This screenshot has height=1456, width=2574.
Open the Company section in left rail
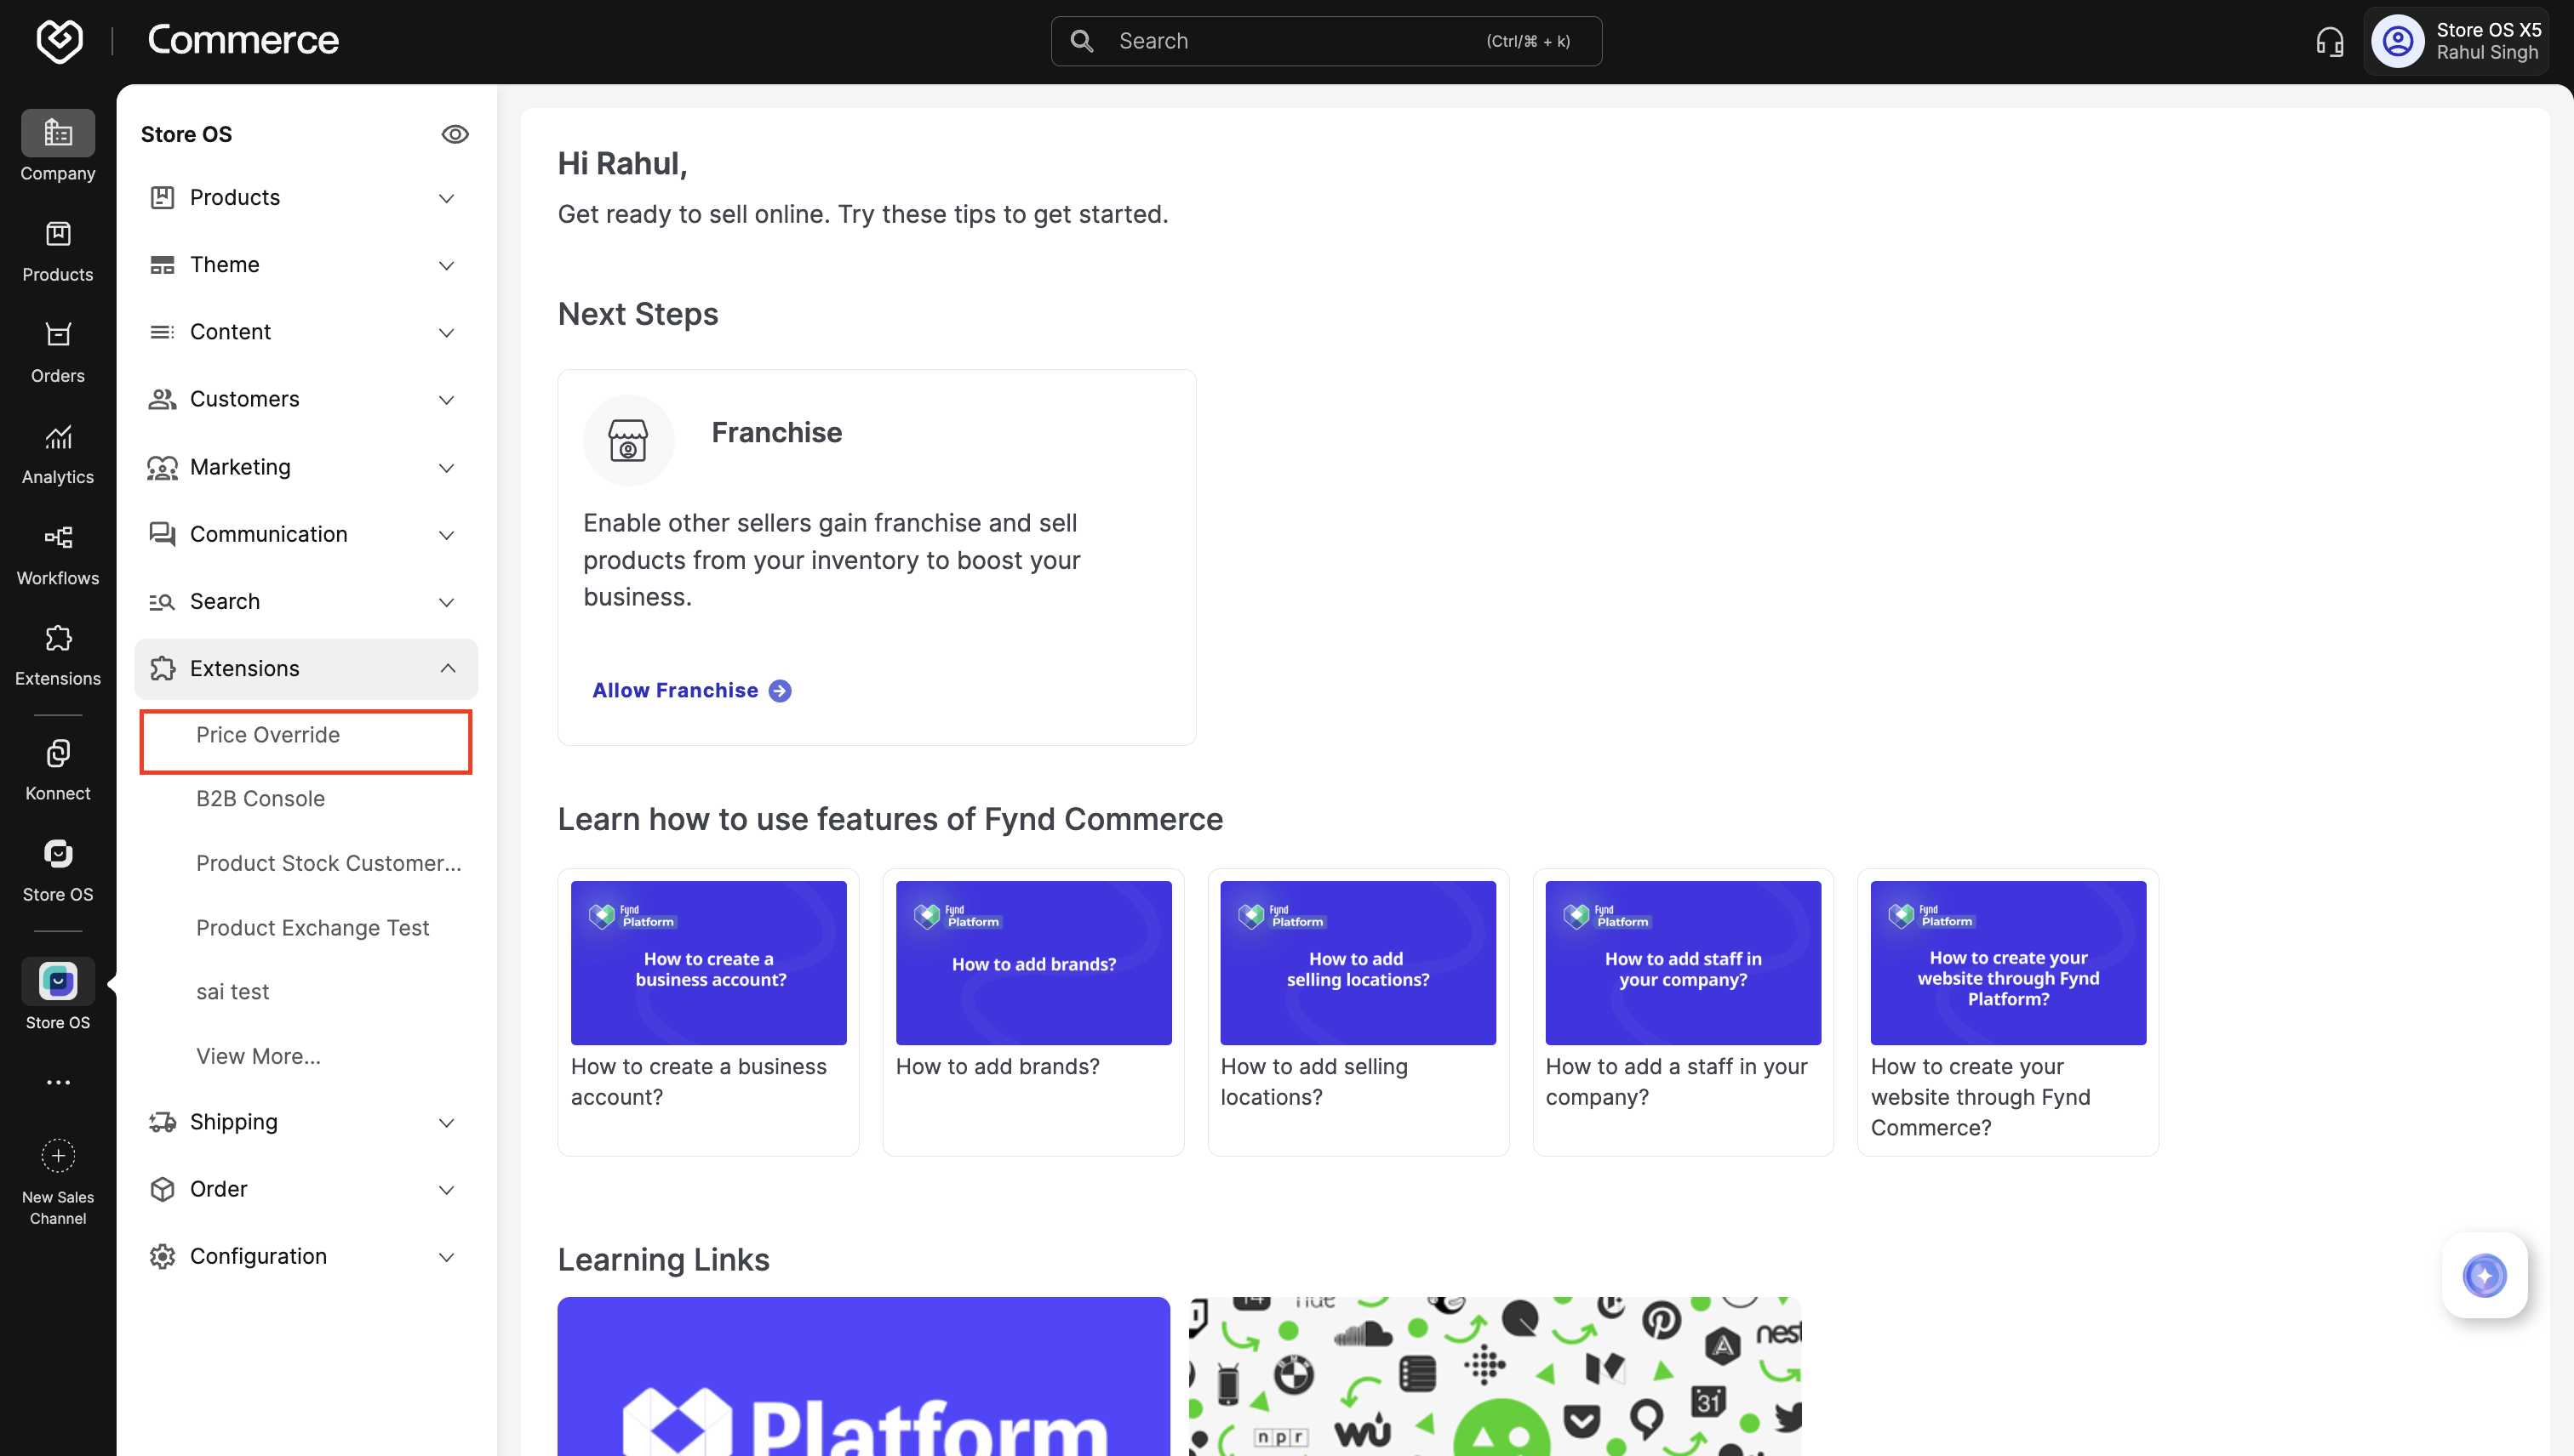pos(58,146)
